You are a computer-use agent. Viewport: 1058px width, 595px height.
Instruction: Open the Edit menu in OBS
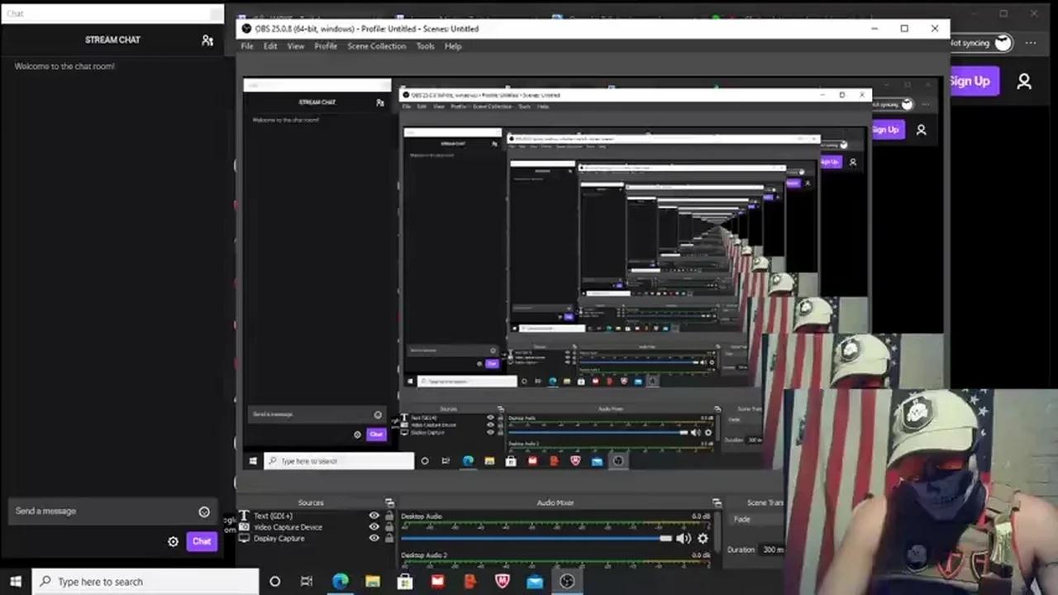(270, 46)
